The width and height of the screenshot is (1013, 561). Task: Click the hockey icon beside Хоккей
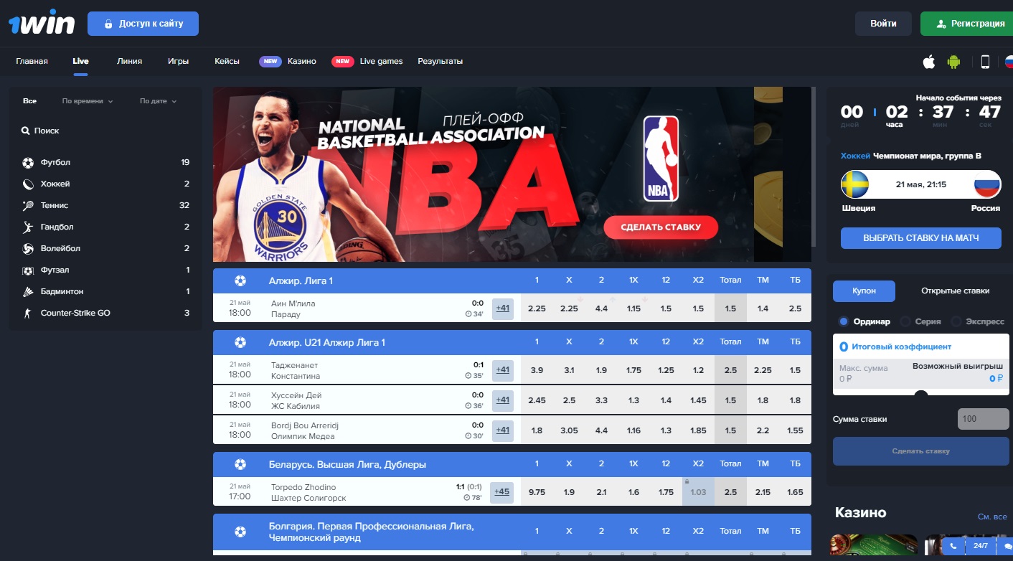pos(28,184)
